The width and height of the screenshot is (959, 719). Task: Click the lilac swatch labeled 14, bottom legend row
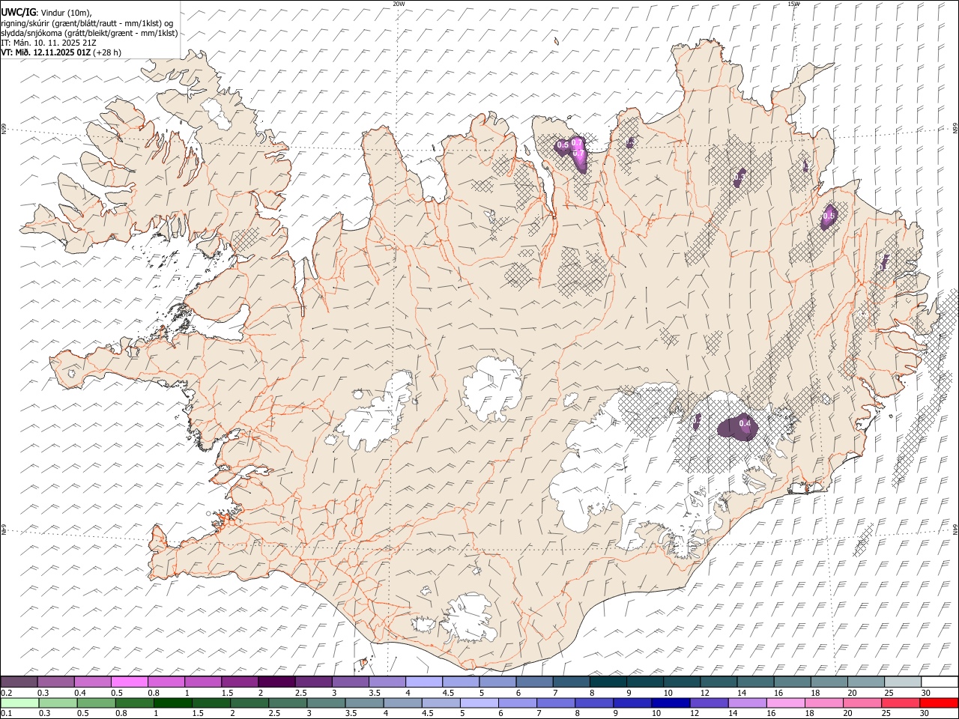pos(747,703)
